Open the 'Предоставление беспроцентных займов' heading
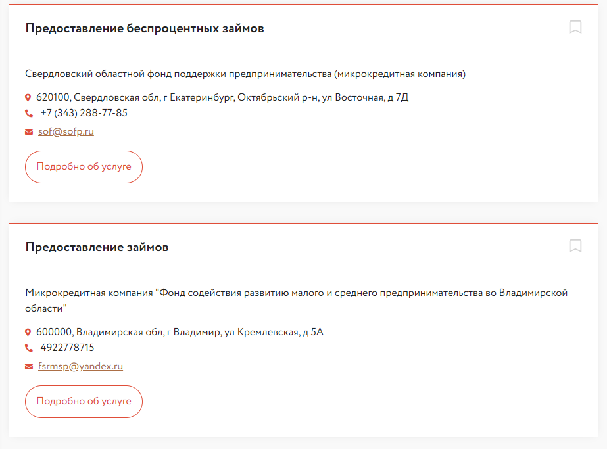The image size is (607, 449). tap(145, 28)
